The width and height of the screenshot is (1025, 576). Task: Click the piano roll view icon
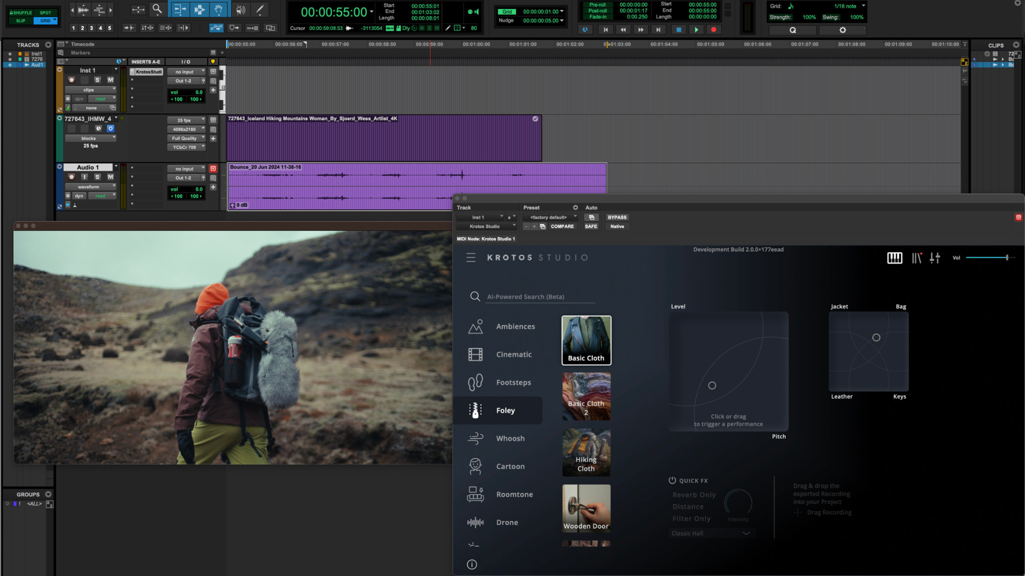coord(894,257)
